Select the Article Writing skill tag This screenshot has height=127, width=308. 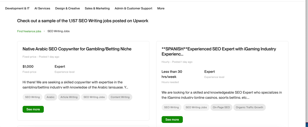click(69, 97)
